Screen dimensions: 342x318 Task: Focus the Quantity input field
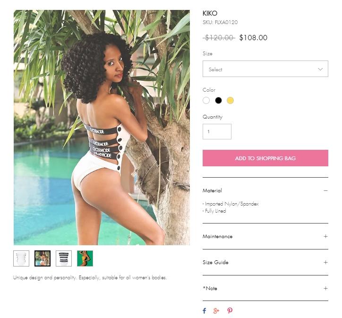(x=217, y=131)
